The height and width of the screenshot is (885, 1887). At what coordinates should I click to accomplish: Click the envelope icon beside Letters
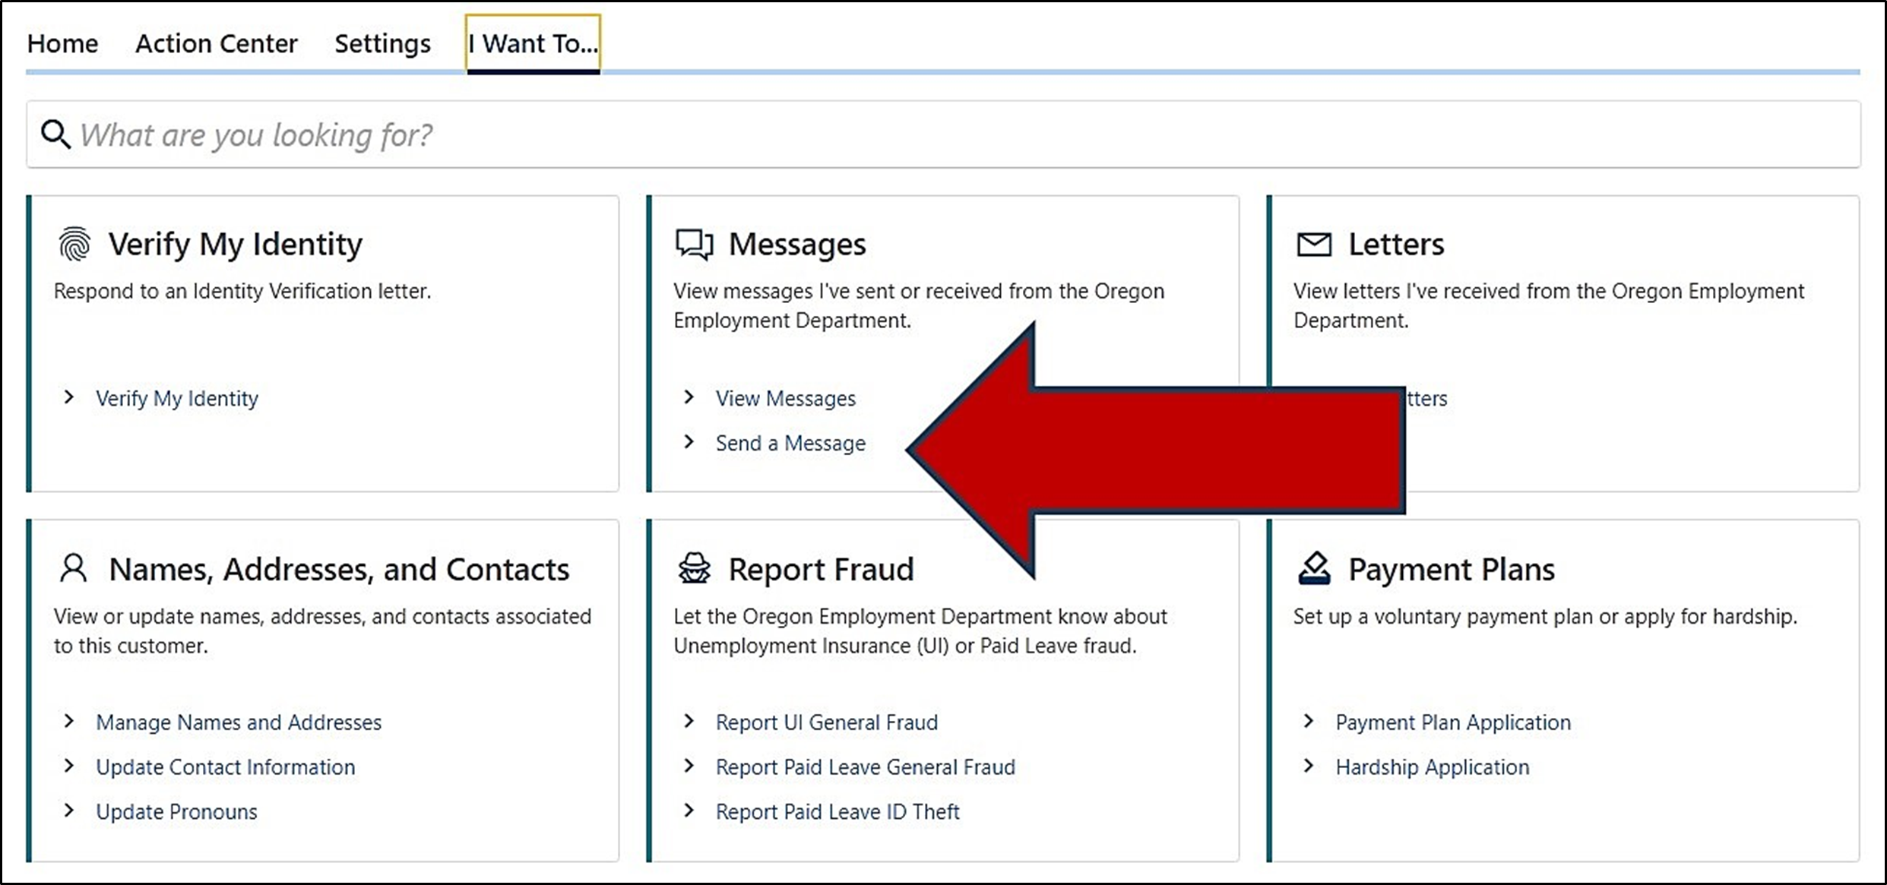[1314, 243]
